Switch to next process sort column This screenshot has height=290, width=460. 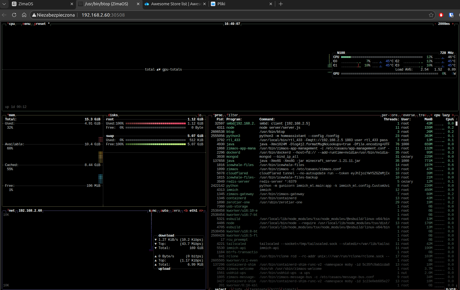click(x=453, y=115)
